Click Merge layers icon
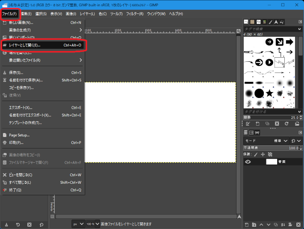Screen dimensions: 304x229 283,225
